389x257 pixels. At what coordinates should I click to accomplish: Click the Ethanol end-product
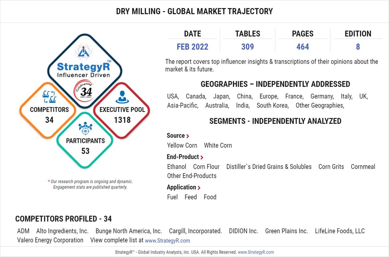click(x=177, y=166)
